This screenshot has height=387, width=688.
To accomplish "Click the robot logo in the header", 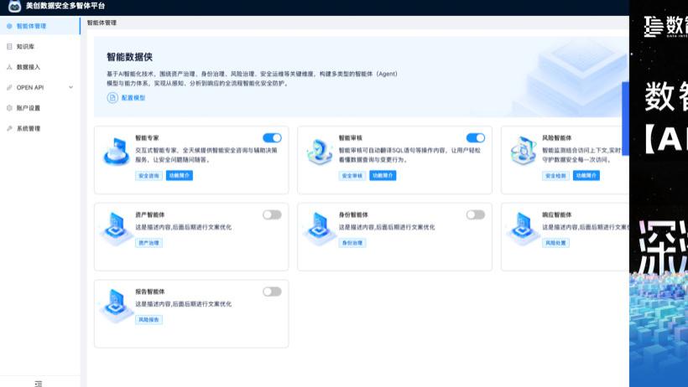I will (14, 6).
